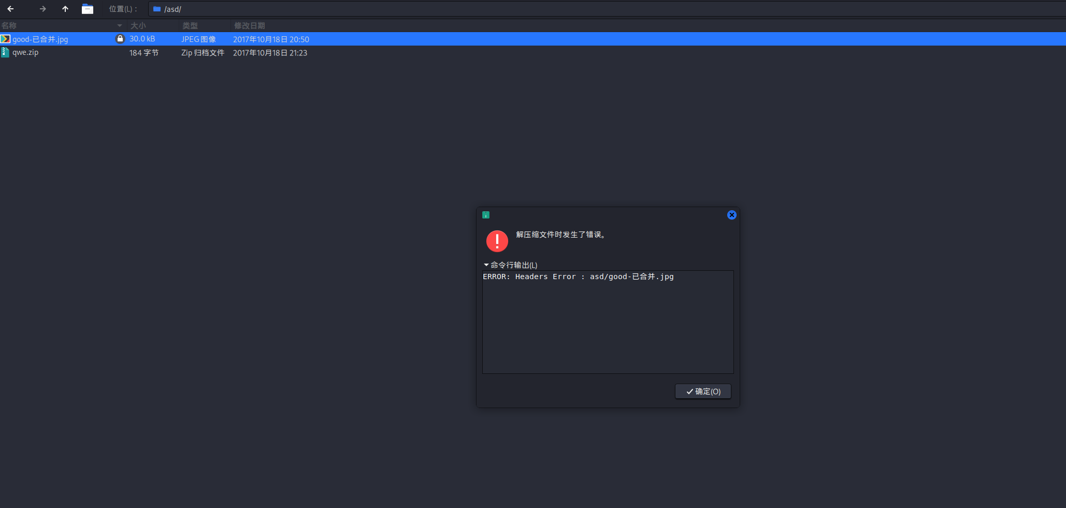This screenshot has height=508, width=1066.
Task: Click the zip archive icon for qwe.zip
Action: pos(5,52)
